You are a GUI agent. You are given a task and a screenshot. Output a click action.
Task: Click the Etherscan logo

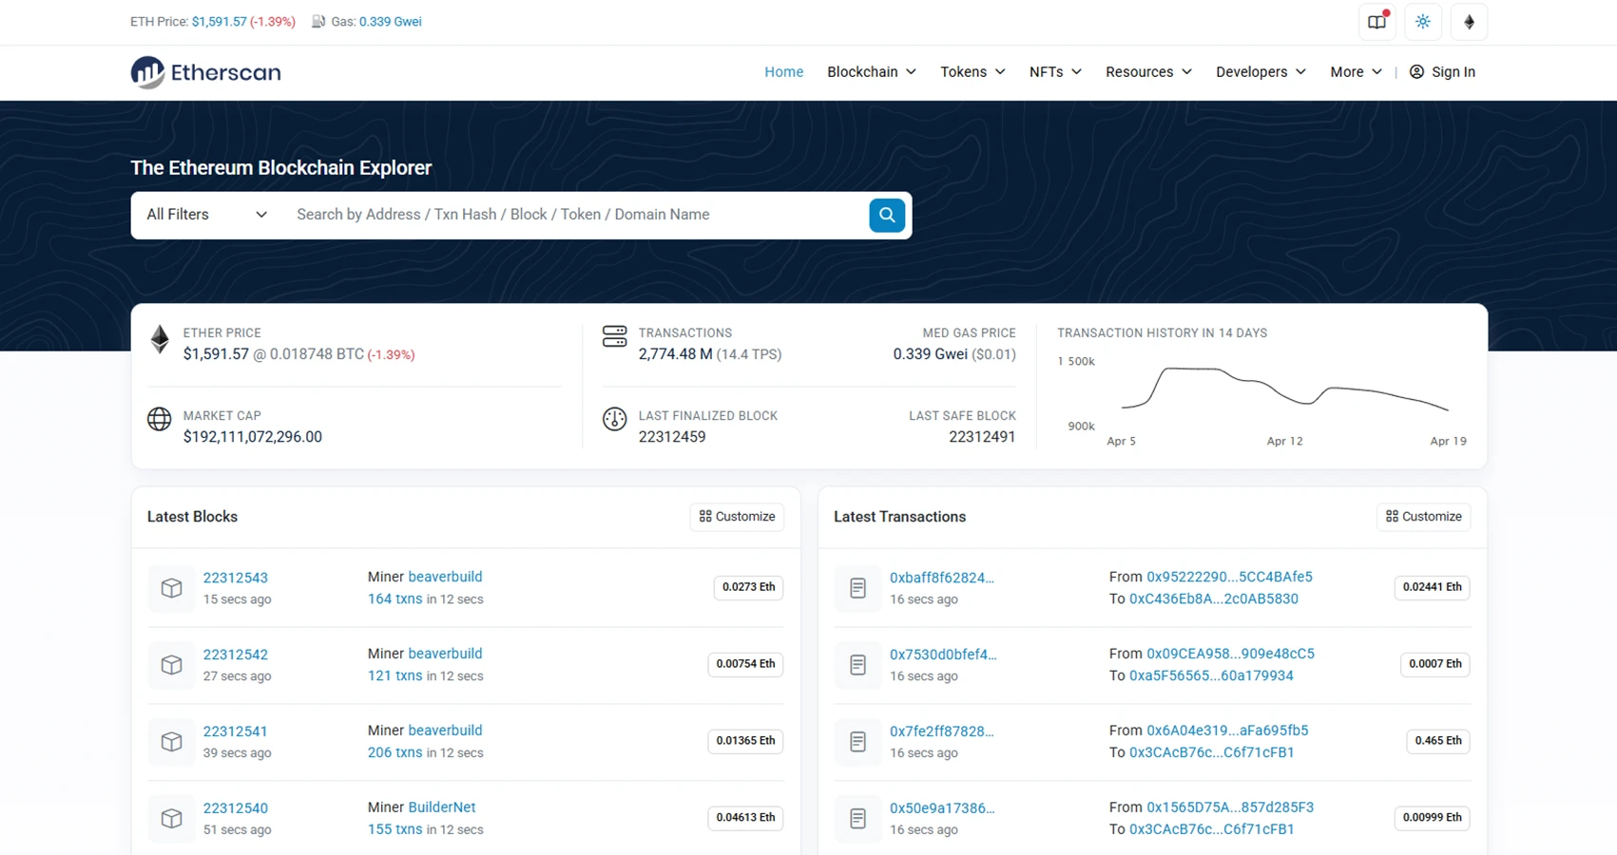205,72
